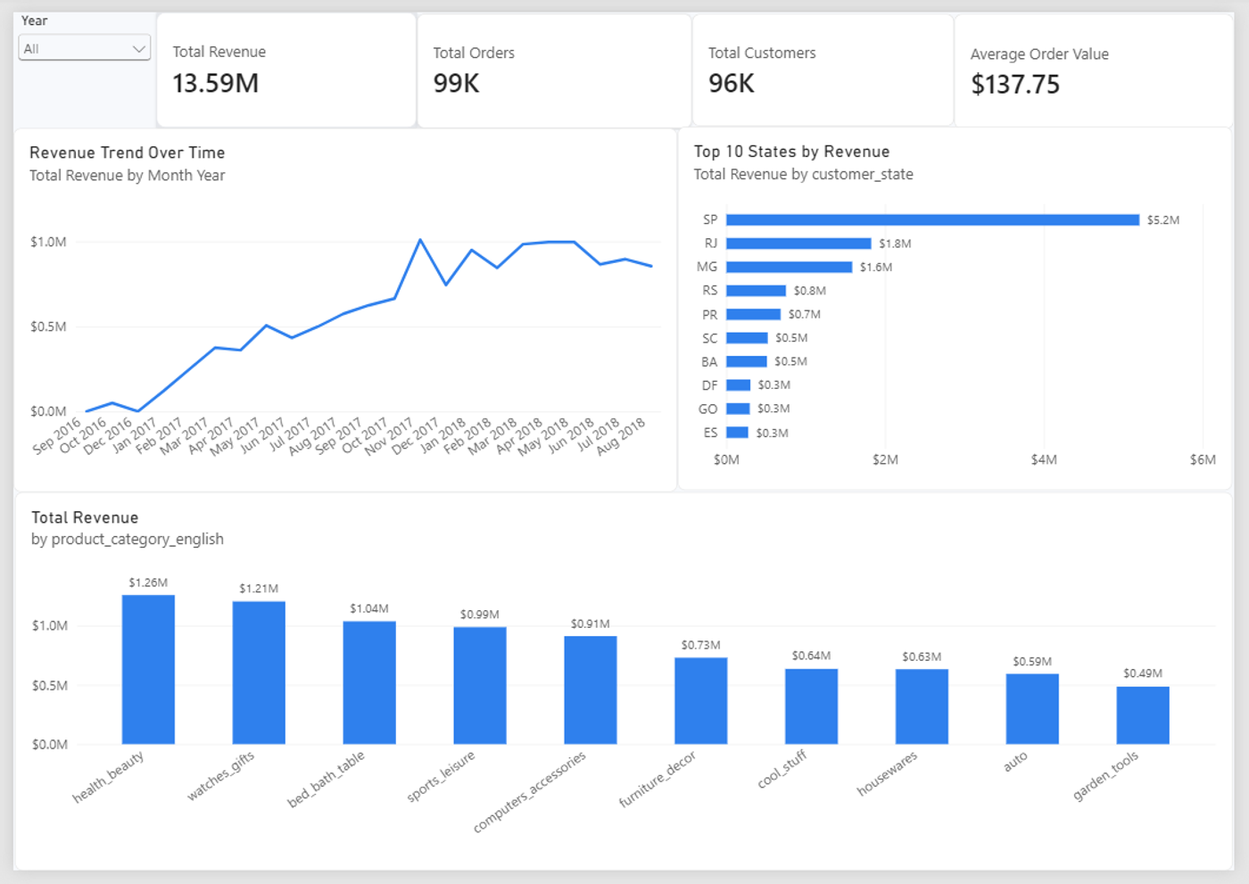Select the computers_accessories column bar
The height and width of the screenshot is (884, 1249).
pos(591,690)
